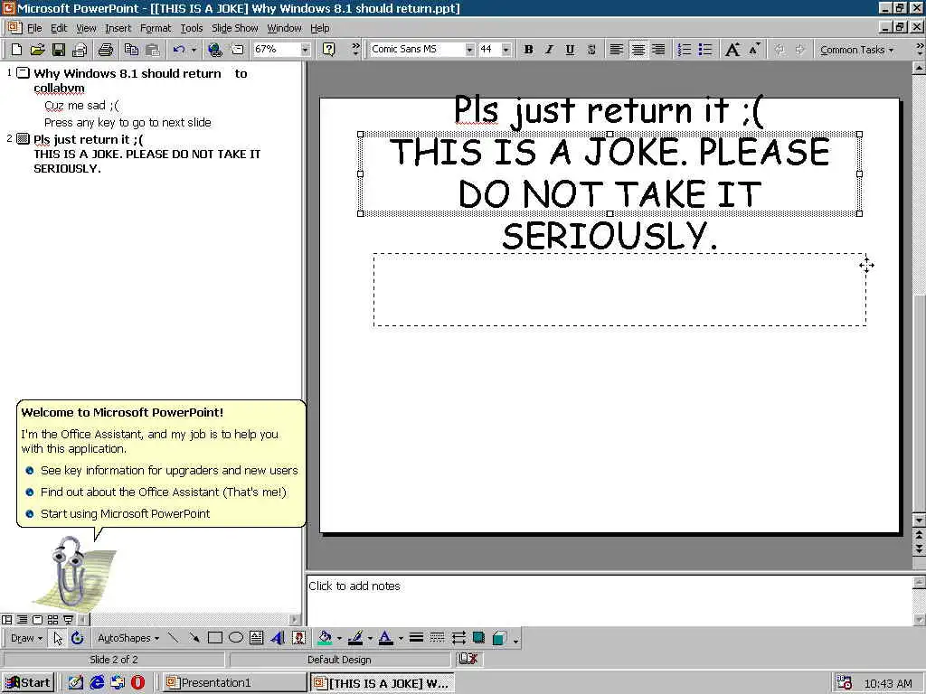The height and width of the screenshot is (694, 926).
Task: Apply bulleted list formatting
Action: [x=705, y=50]
